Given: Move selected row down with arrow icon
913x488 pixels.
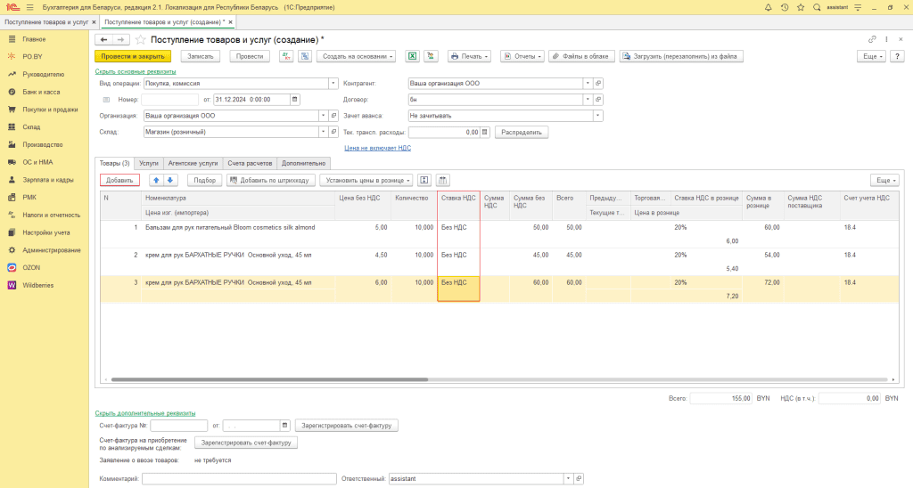Looking at the screenshot, I should (171, 180).
